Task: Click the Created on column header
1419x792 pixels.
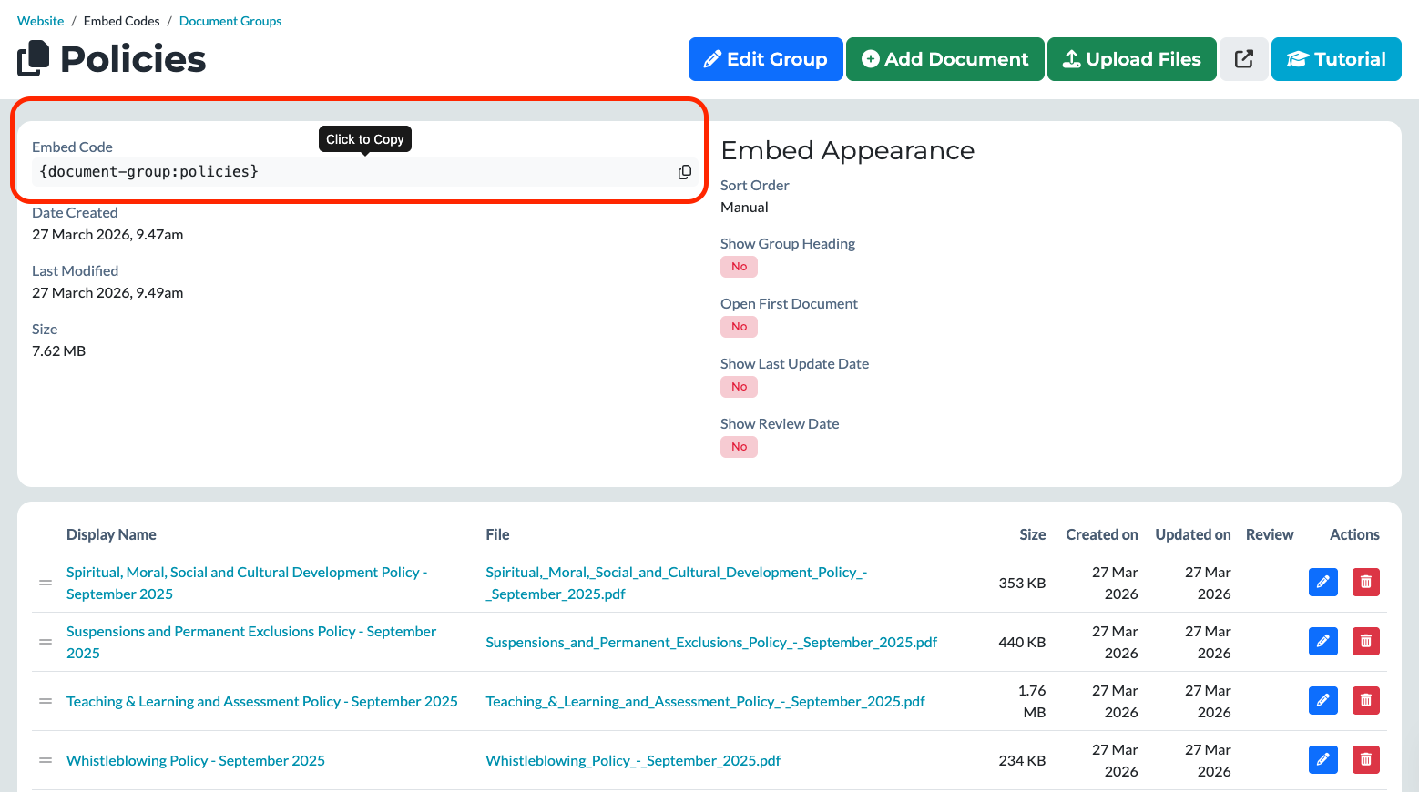Action: (x=1102, y=534)
